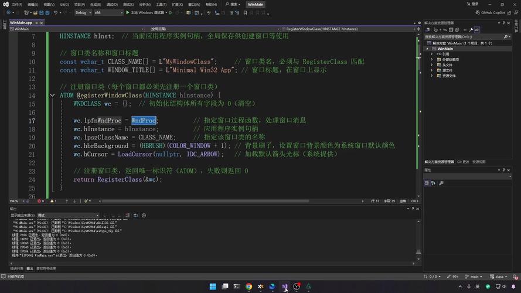Open file folder icon in toolbar
Screen dimensions: 521x293
tap(35, 13)
